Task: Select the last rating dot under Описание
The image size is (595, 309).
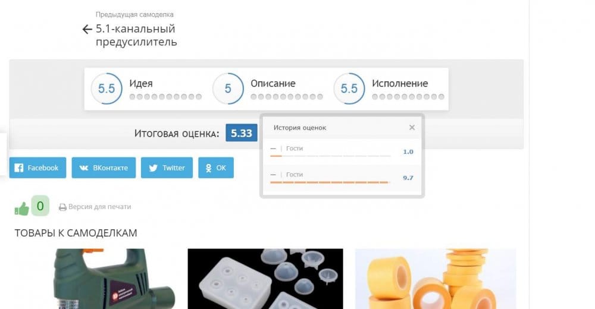Action: tap(320, 97)
